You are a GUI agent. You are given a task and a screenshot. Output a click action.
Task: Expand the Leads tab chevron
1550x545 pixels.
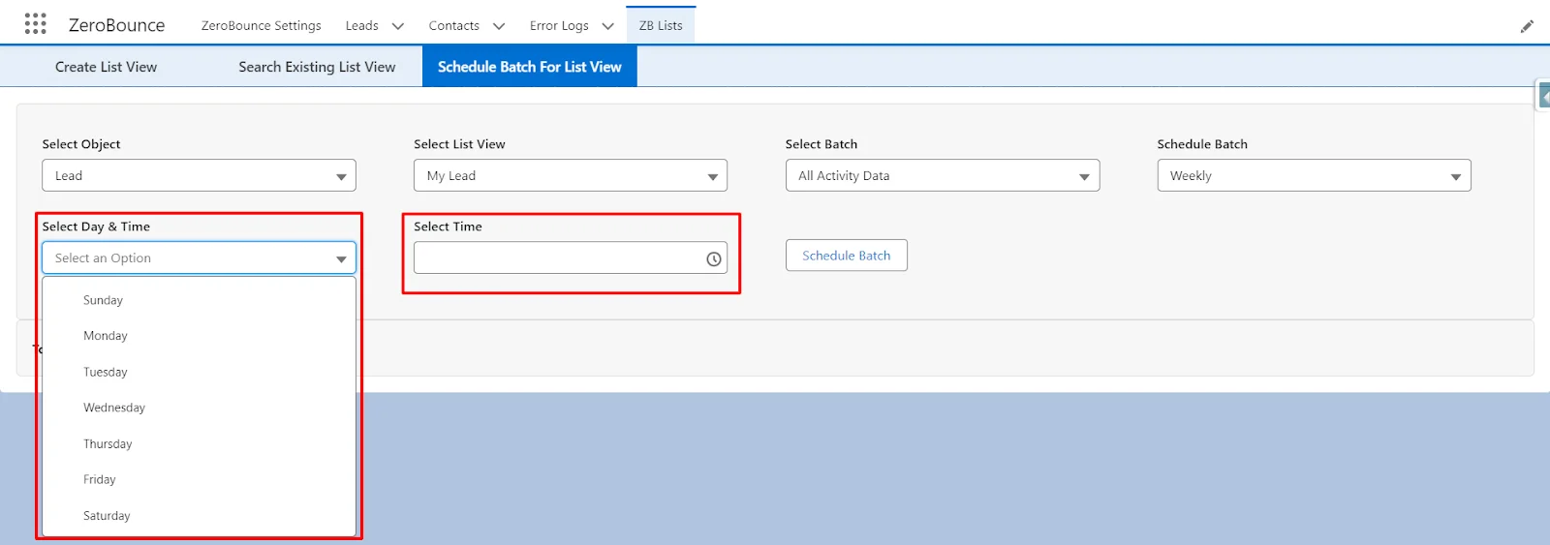click(397, 26)
